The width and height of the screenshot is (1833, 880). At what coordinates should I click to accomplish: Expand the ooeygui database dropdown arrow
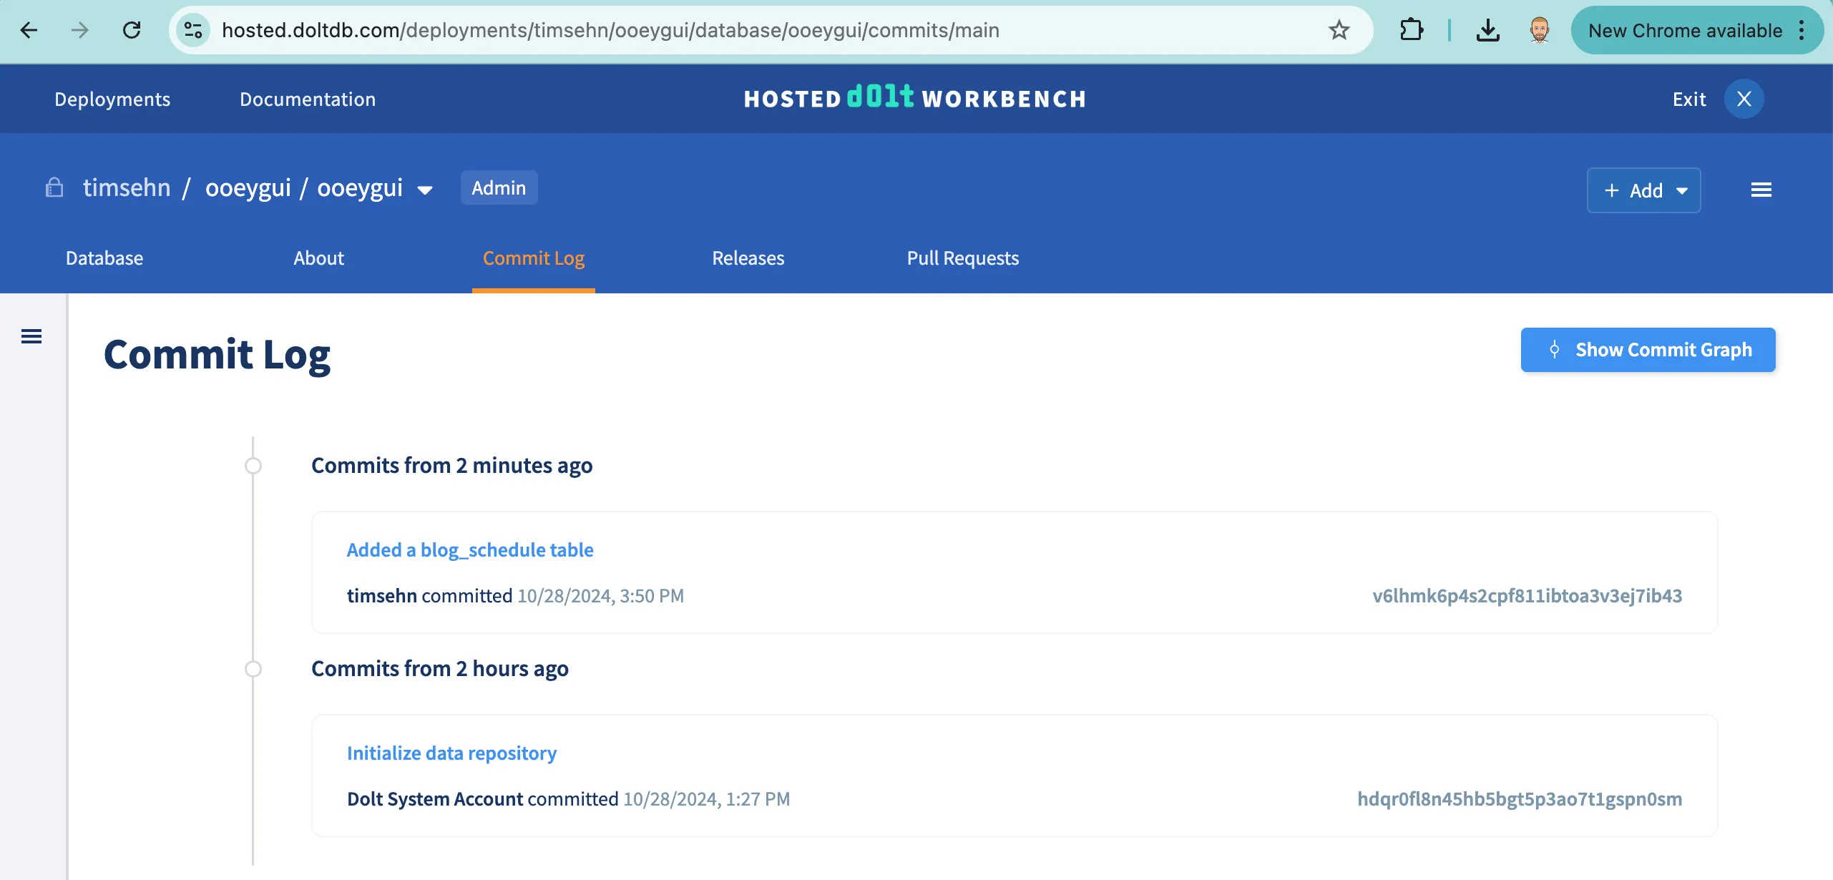tap(425, 190)
